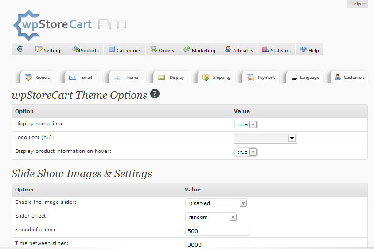Image resolution: width=374 pixels, height=249 pixels.
Task: Click the Display tab CSS icon
Action: [161, 77]
